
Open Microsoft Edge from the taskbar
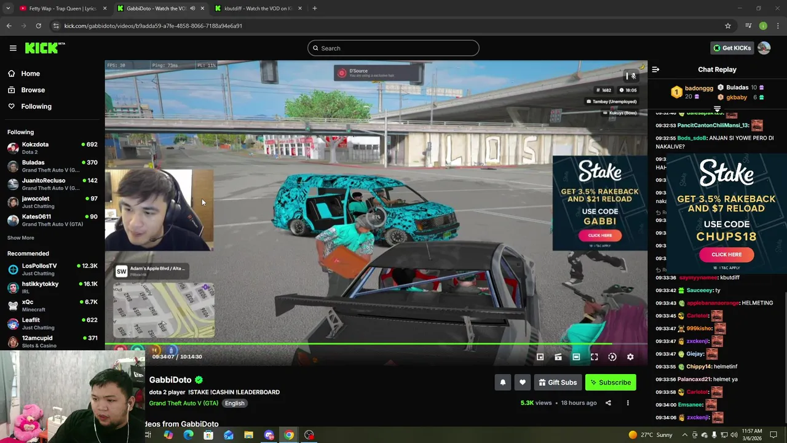188,435
